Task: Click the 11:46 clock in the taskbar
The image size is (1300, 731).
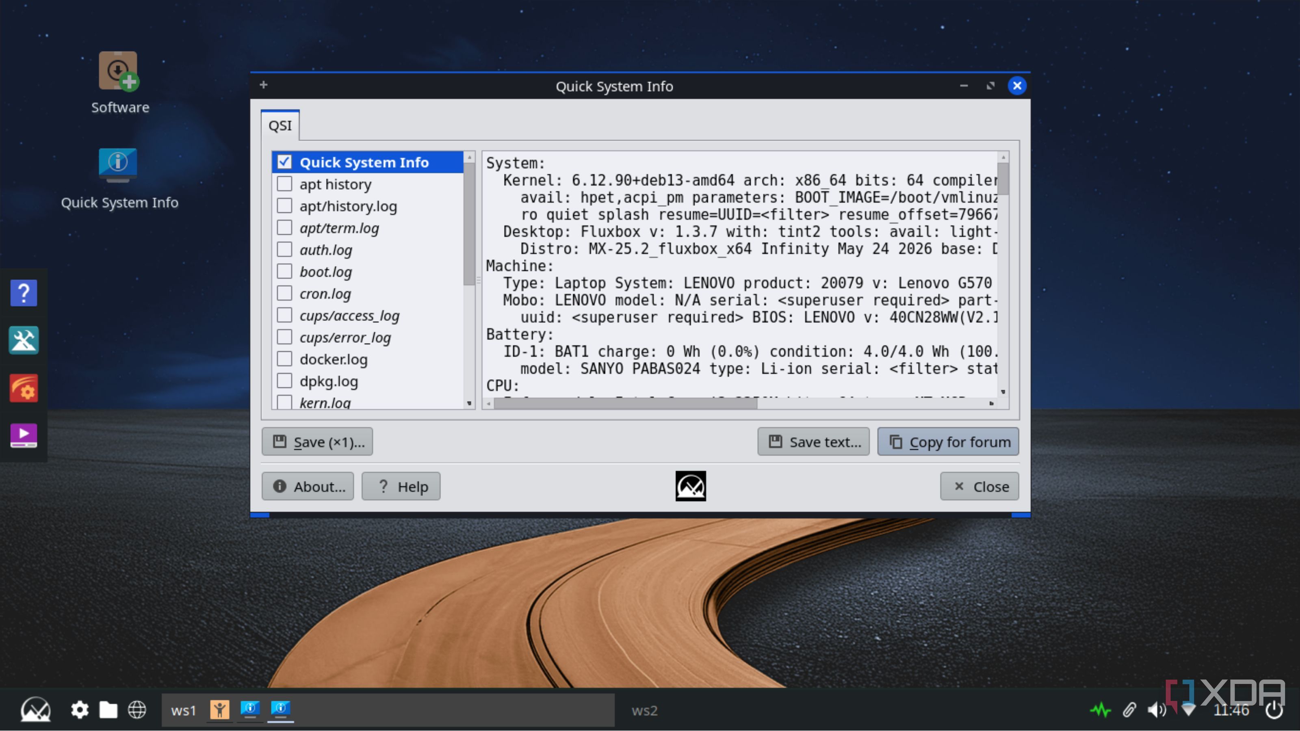Action: tap(1231, 710)
